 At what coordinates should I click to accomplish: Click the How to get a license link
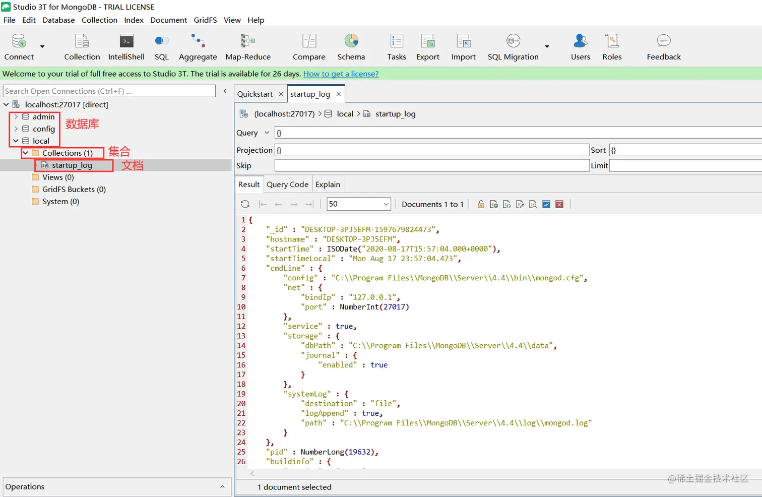341,74
